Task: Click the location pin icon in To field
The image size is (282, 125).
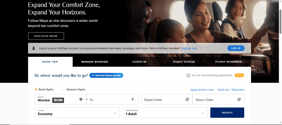Action: coord(132,99)
